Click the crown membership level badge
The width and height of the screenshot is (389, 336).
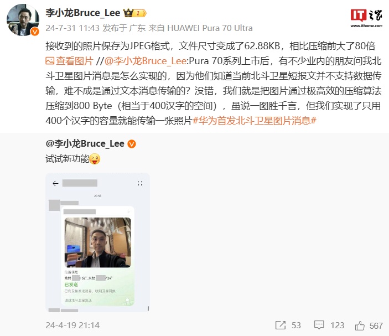tap(134, 13)
